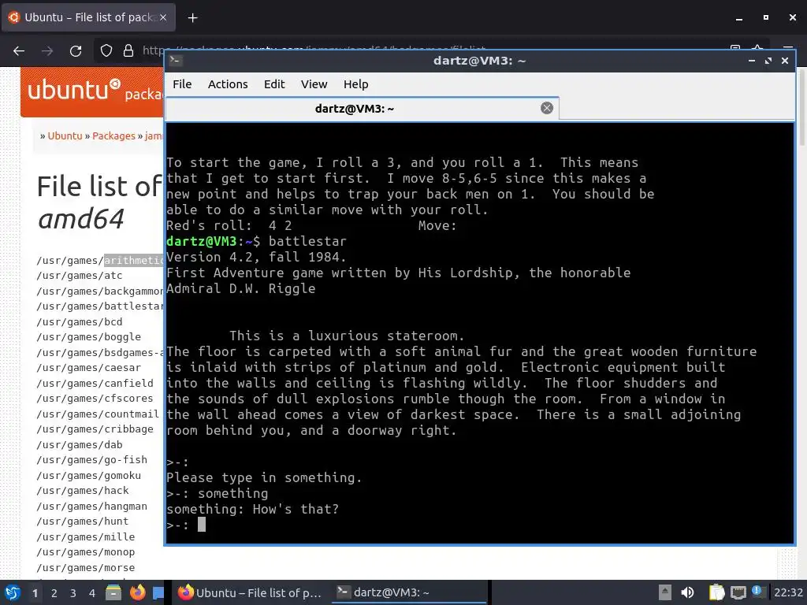This screenshot has width=807, height=605.
Task: Click /usr/games/bcd in file list
Action: coord(80,322)
